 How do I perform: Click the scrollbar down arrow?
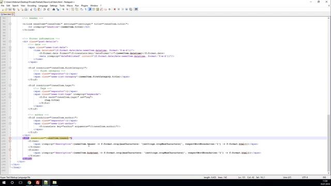pyautogui.click(x=329, y=173)
